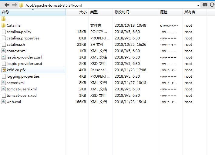Viewport: 215px width, 155px height.
Task: Click the jaspic-providers.xml file icon
Action: tap(4, 57)
